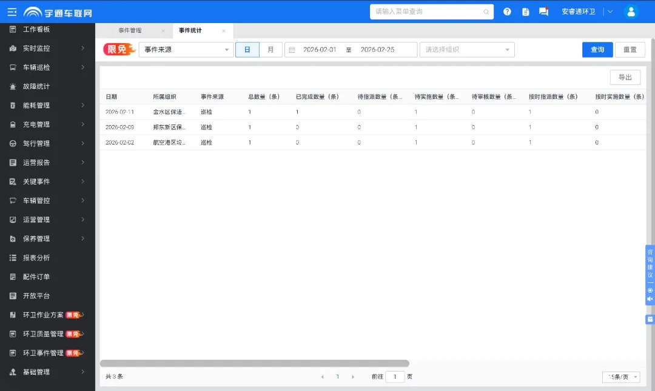Select the 报表分析 report analysis icon
655x391 pixels.
(12, 257)
